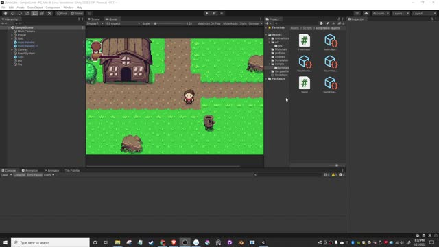The width and height of the screenshot is (439, 247).
Task: Open the File menu
Action: (x=3, y=8)
